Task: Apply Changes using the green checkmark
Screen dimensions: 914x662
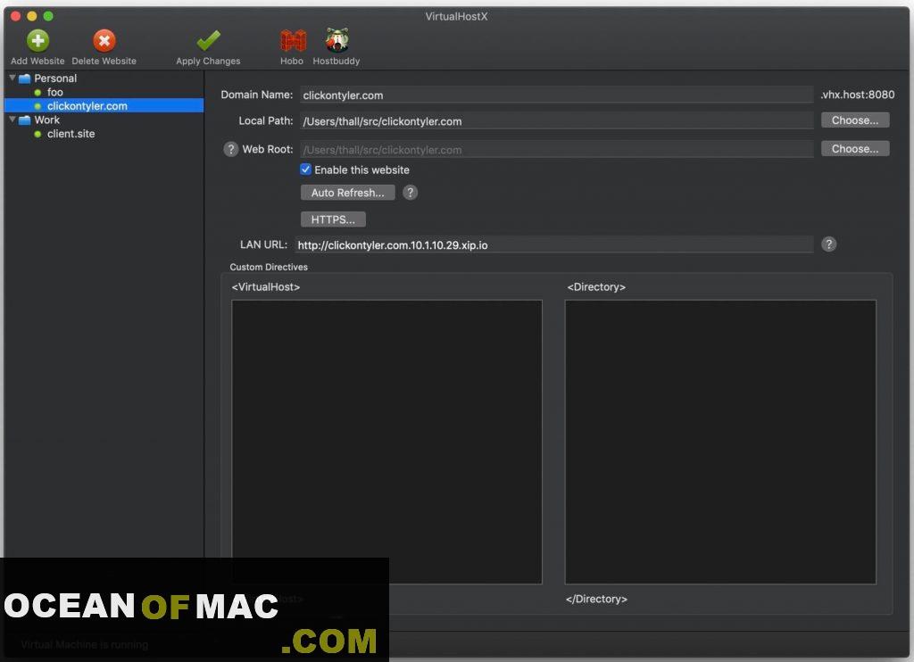Action: click(208, 40)
